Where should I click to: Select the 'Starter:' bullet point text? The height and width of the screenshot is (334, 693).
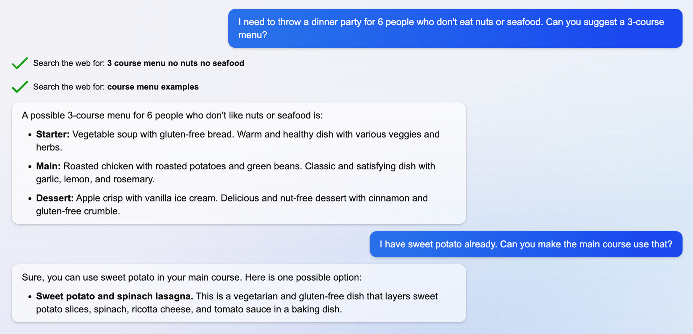point(238,140)
